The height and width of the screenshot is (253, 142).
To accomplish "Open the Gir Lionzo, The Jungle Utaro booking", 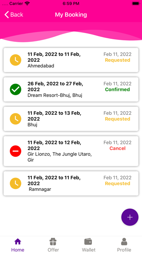I will tap(71, 151).
